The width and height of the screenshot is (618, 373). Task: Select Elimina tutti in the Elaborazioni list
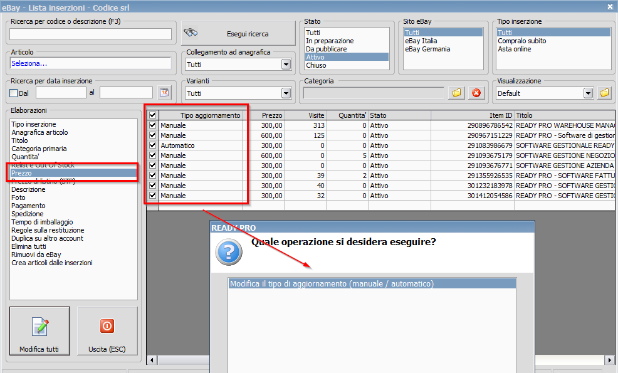click(x=74, y=246)
